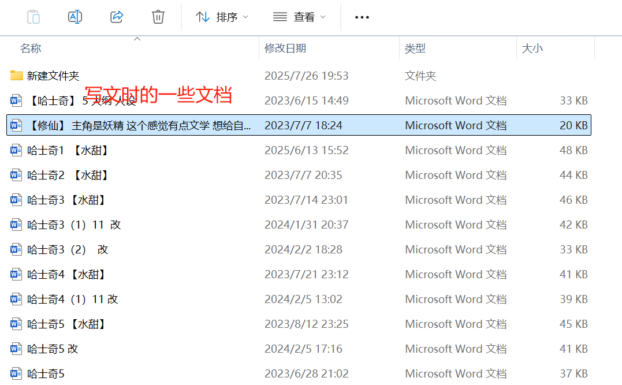Click Word icon of 哈士奇4 (1) 11 改
622x385 pixels.
pos(16,300)
